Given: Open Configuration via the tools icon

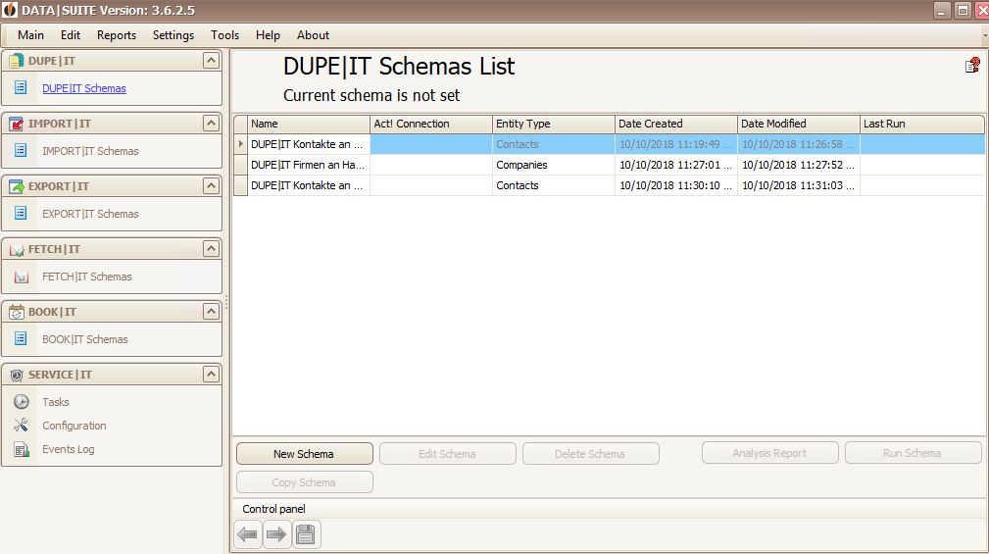Looking at the screenshot, I should click(21, 426).
